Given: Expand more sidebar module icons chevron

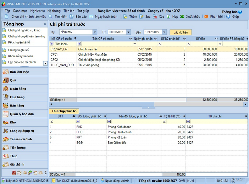Looking at the screenshot, I should pos(46,173).
